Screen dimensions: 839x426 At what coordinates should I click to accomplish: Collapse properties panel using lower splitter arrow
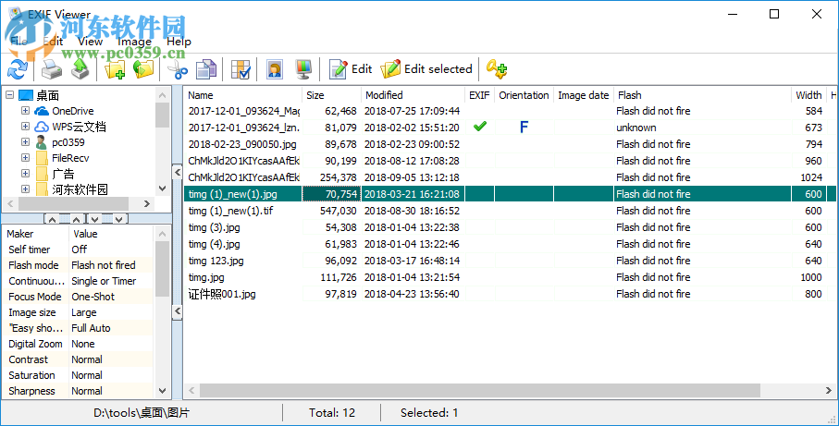[x=177, y=311]
